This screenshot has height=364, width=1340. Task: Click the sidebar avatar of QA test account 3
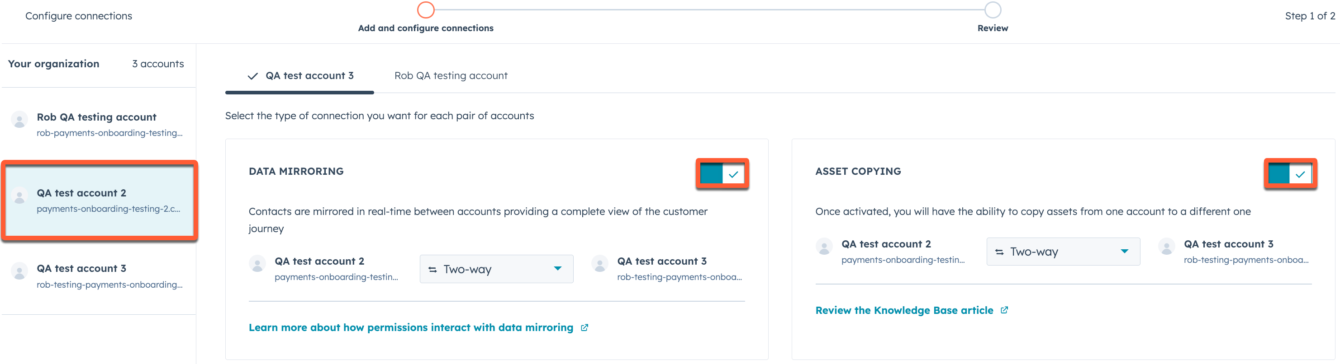coord(20,271)
